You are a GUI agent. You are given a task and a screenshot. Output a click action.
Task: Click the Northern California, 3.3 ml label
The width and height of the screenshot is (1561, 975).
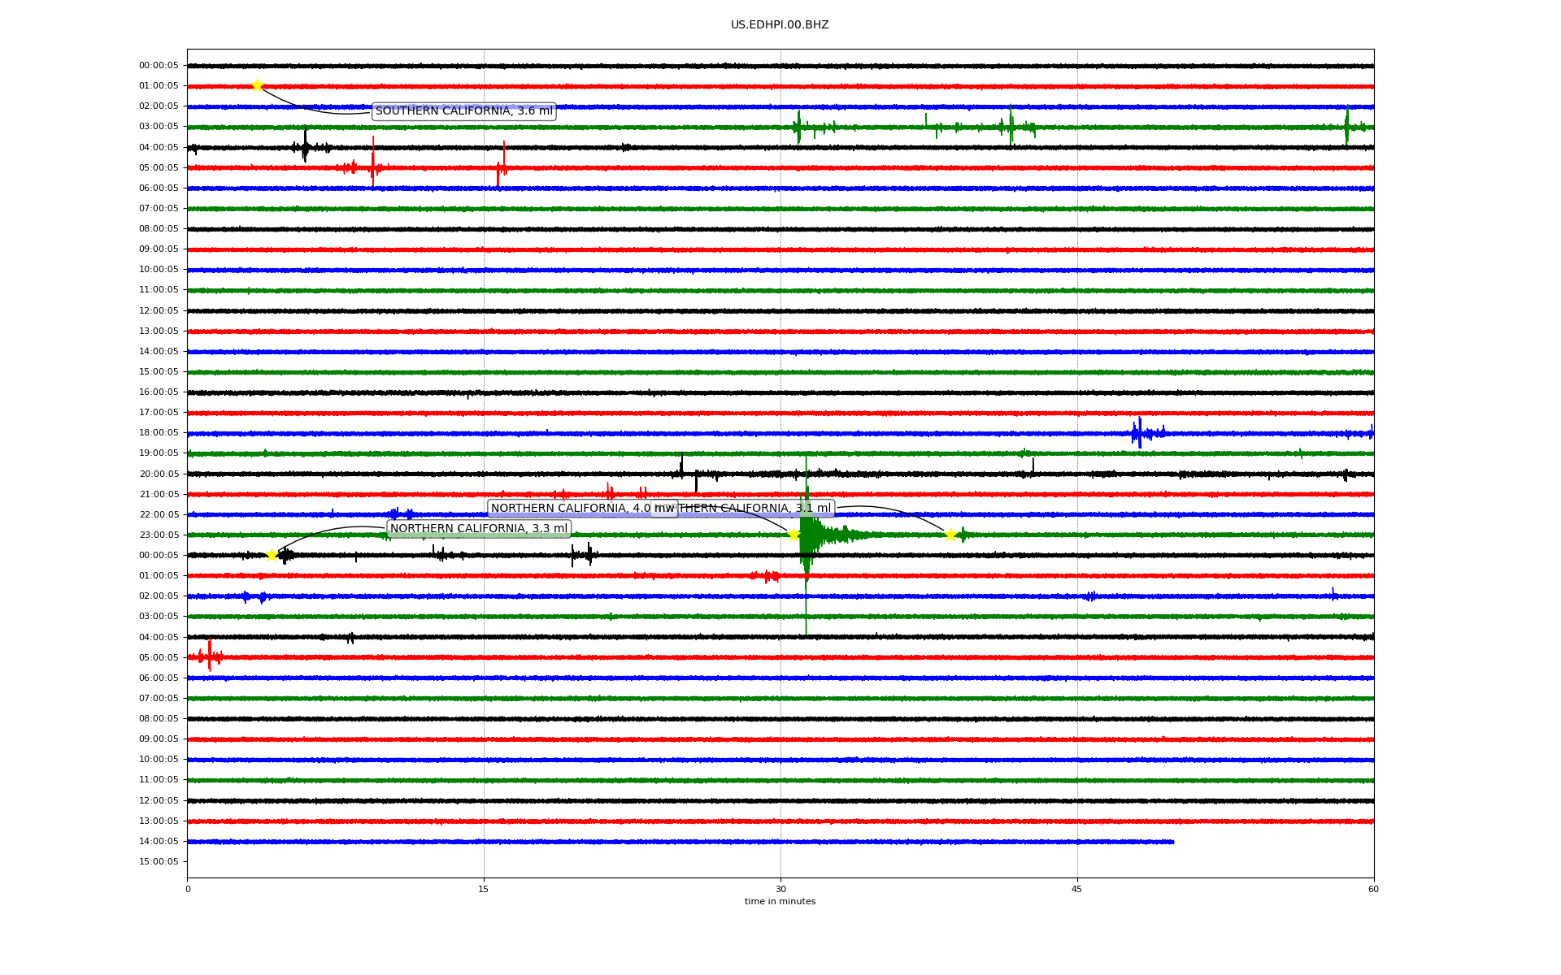478,529
